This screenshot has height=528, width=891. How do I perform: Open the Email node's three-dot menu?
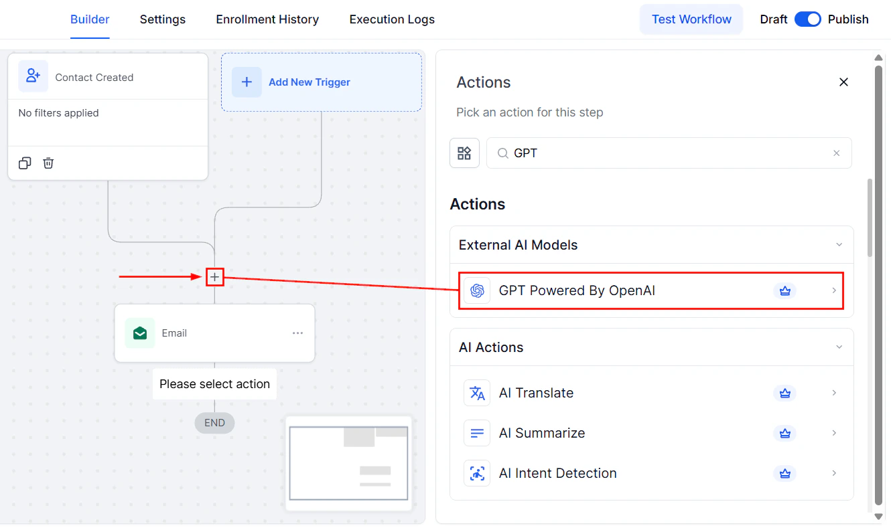click(297, 333)
